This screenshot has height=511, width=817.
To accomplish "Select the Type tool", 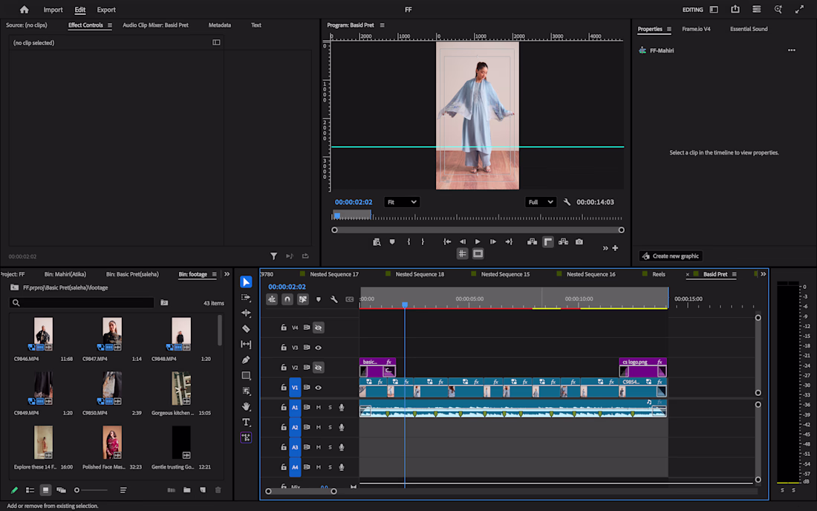I will point(246,422).
